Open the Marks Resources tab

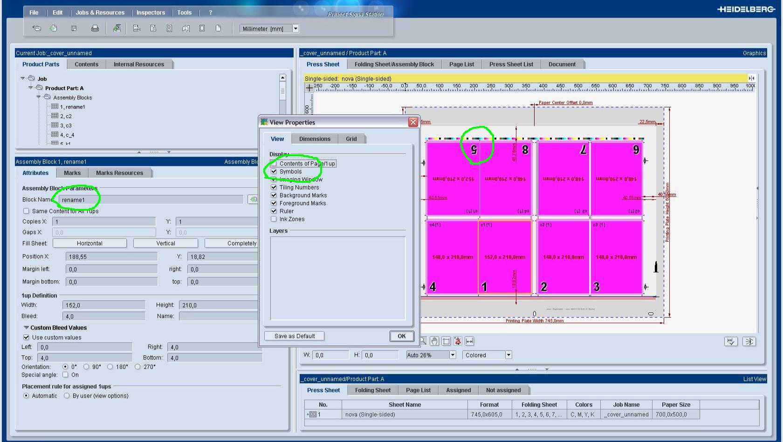click(x=119, y=173)
